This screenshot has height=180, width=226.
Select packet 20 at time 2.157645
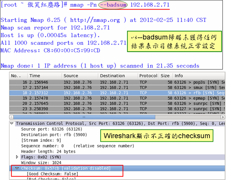pyautogui.click(x=117, y=103)
